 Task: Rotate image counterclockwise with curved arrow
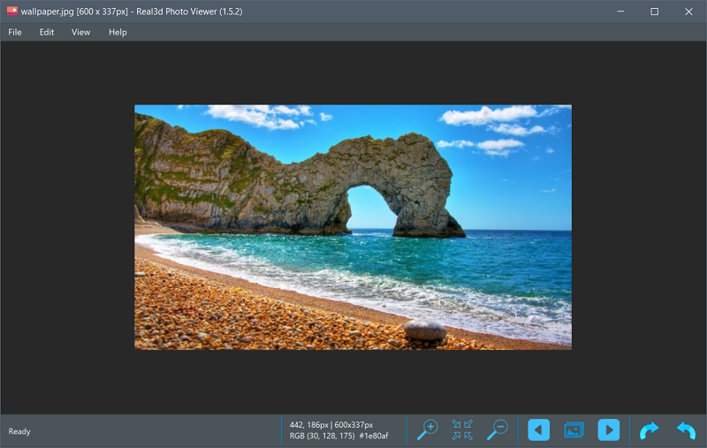click(686, 430)
